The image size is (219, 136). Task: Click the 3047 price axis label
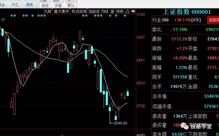[141, 37]
